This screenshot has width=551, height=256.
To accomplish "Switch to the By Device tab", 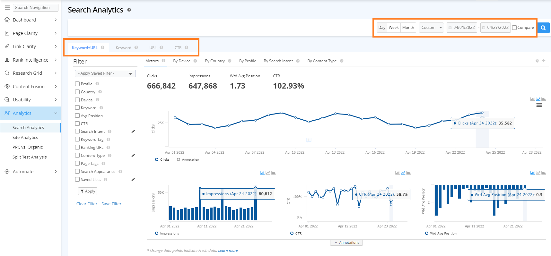I will point(181,61).
